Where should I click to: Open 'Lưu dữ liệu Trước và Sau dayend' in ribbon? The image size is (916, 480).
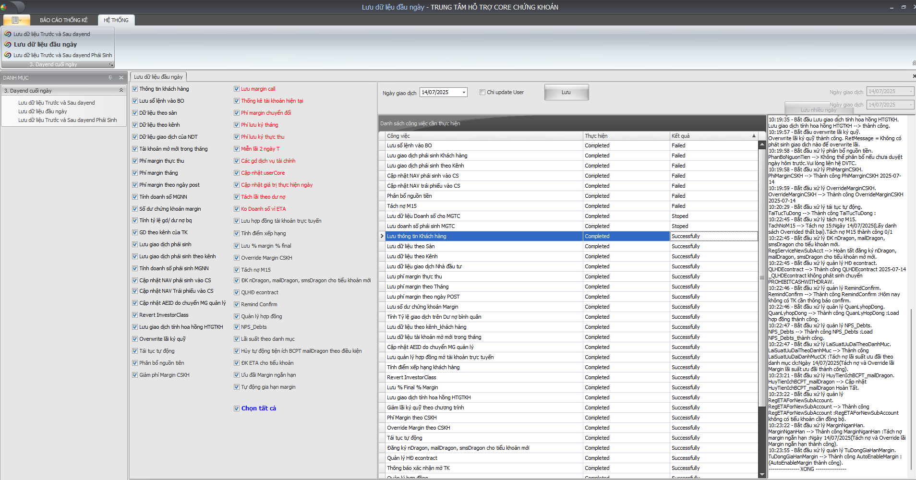click(x=52, y=34)
